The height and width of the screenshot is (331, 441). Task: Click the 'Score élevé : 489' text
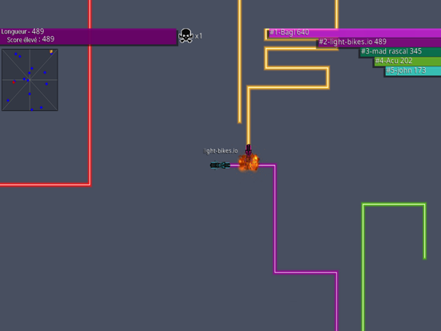30,39
